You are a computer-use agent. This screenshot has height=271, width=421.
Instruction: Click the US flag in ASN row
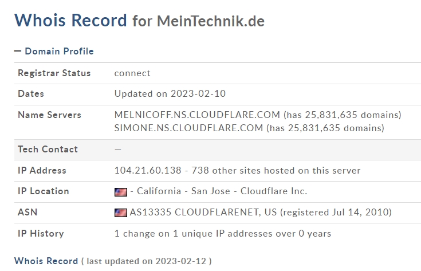tap(120, 213)
